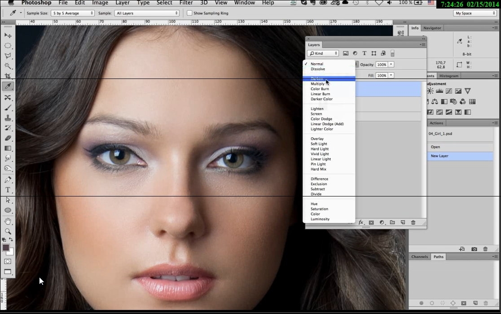Open the Sample All Layers dropdown
Screen dimensions: 501x314
coord(147,13)
